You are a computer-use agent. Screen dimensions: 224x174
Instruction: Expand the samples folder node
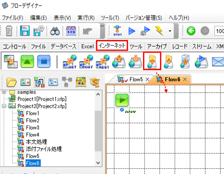pos(4,92)
